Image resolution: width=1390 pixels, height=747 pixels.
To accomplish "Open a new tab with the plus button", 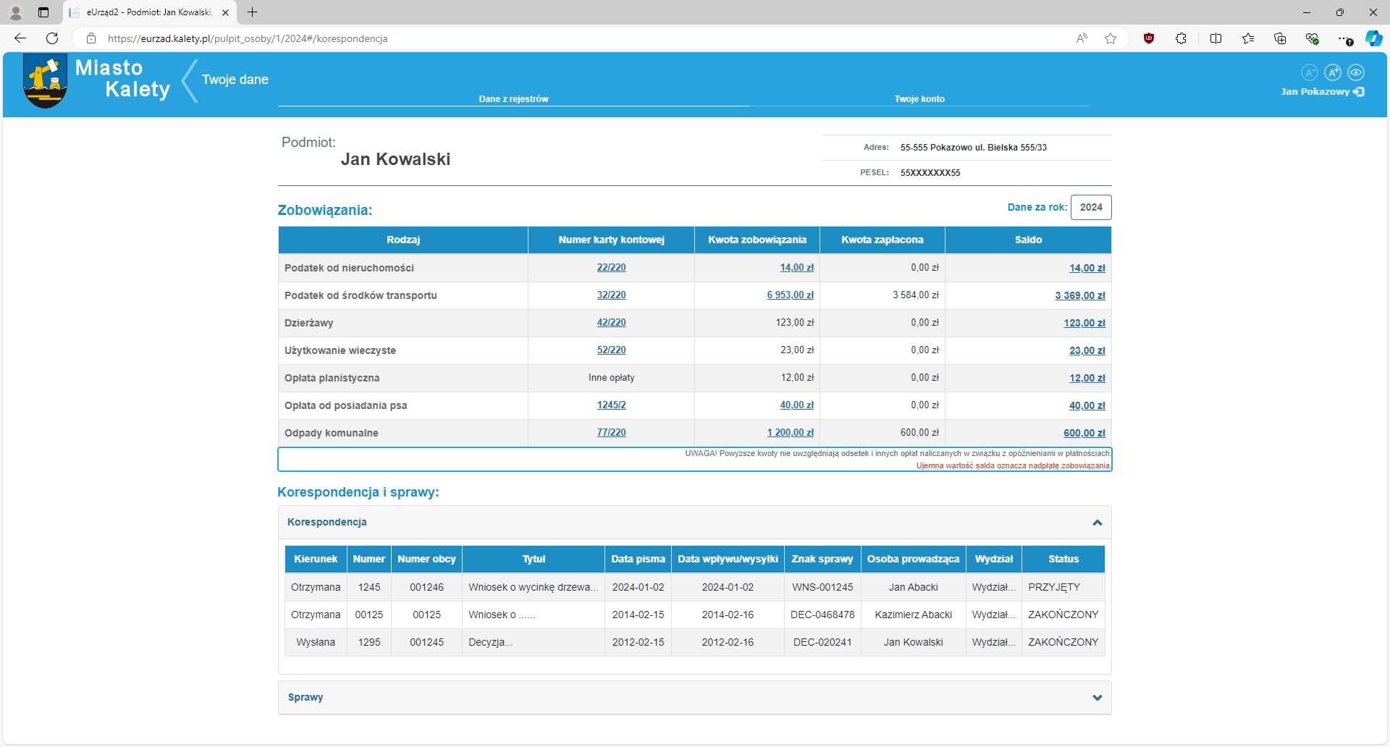I will point(252,12).
